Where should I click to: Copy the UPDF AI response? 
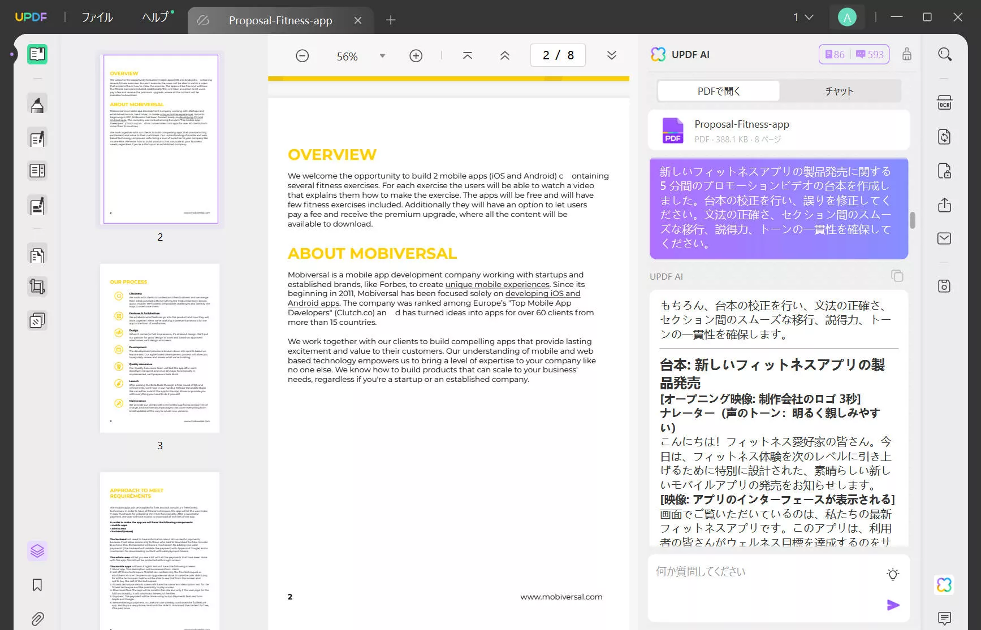click(x=897, y=276)
